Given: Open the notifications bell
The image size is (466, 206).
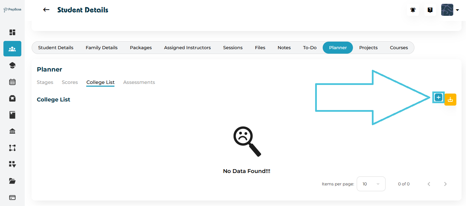Looking at the screenshot, I should 413,10.
